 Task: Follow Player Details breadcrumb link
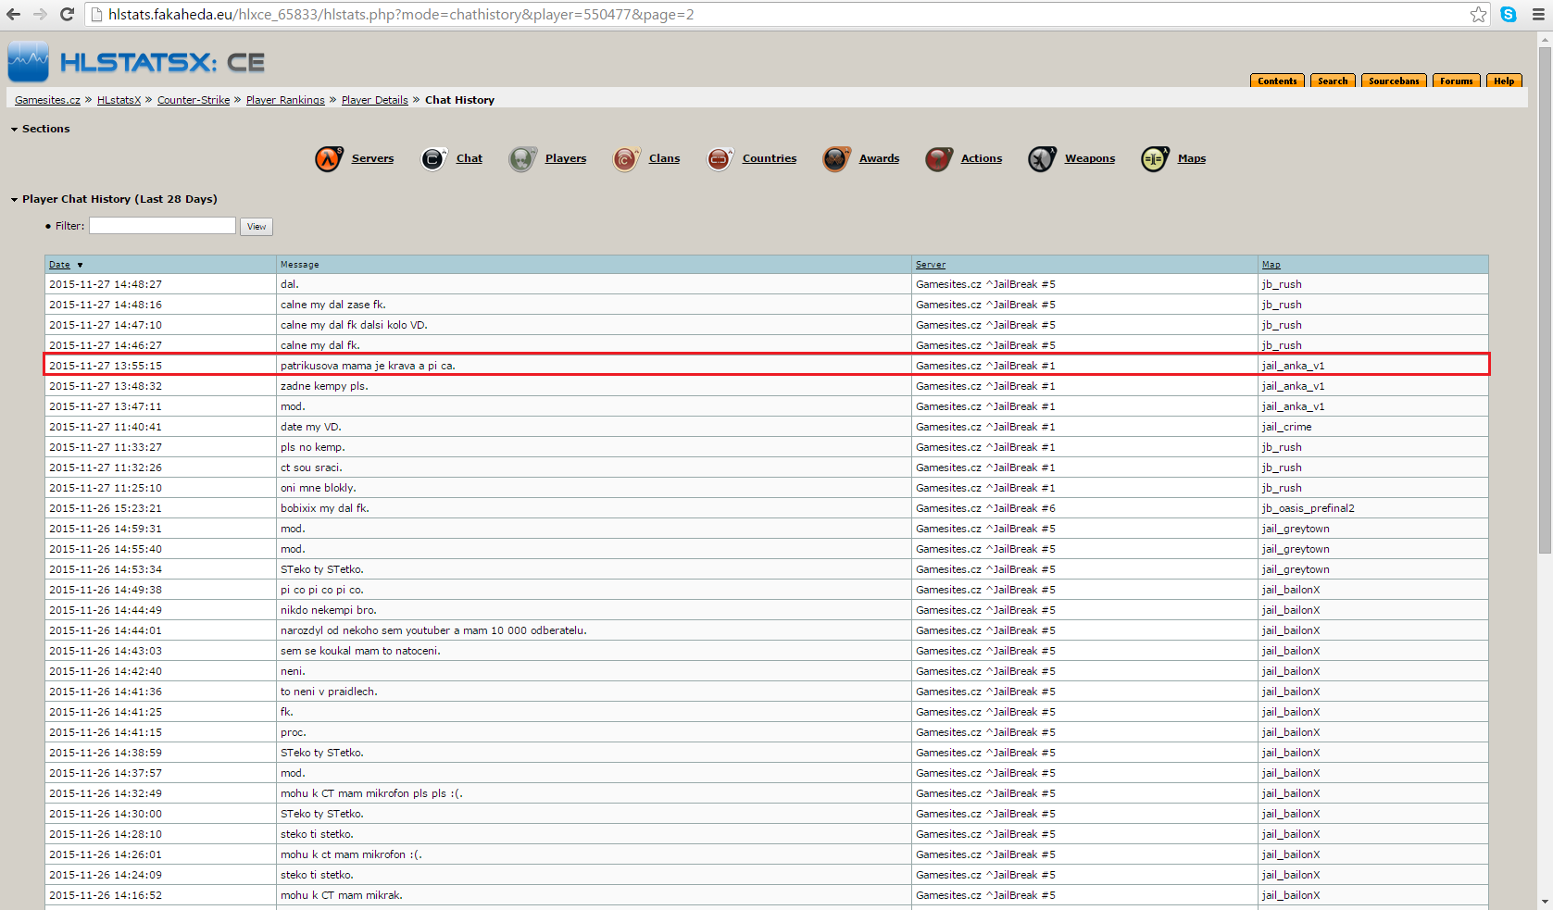tap(374, 100)
